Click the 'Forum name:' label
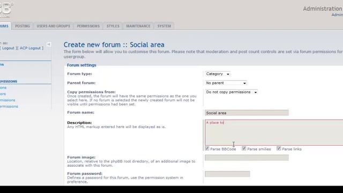The width and height of the screenshot is (343, 193). coord(81,113)
